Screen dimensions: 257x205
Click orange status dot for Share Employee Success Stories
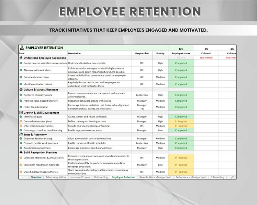coord(21,172)
